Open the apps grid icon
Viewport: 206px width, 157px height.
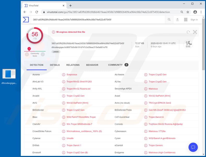[186, 20]
